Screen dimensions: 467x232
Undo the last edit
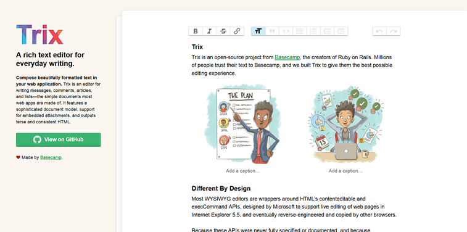(x=379, y=31)
